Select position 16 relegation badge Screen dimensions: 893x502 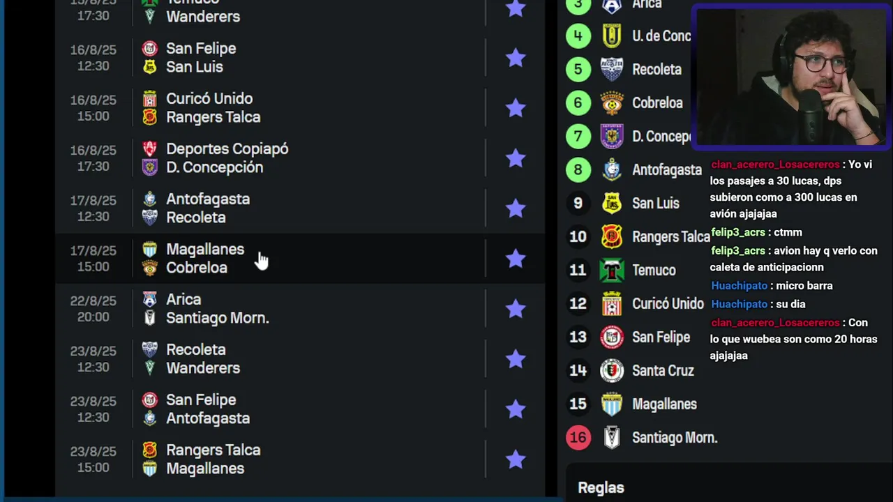(x=578, y=438)
